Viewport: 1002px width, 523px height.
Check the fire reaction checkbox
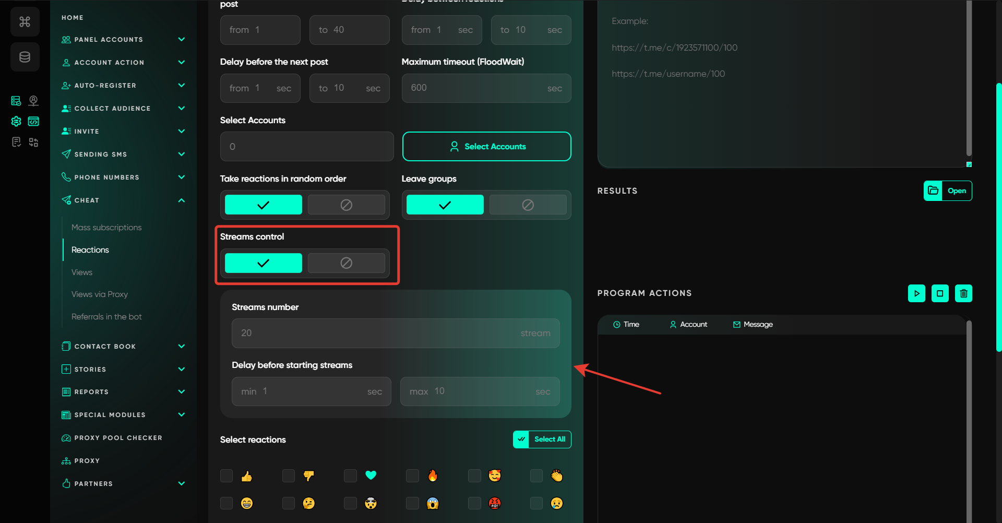(x=412, y=476)
